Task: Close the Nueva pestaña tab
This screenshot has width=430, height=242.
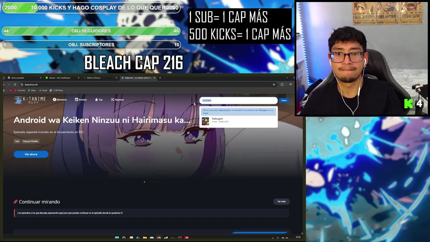Action: [x=41, y=78]
